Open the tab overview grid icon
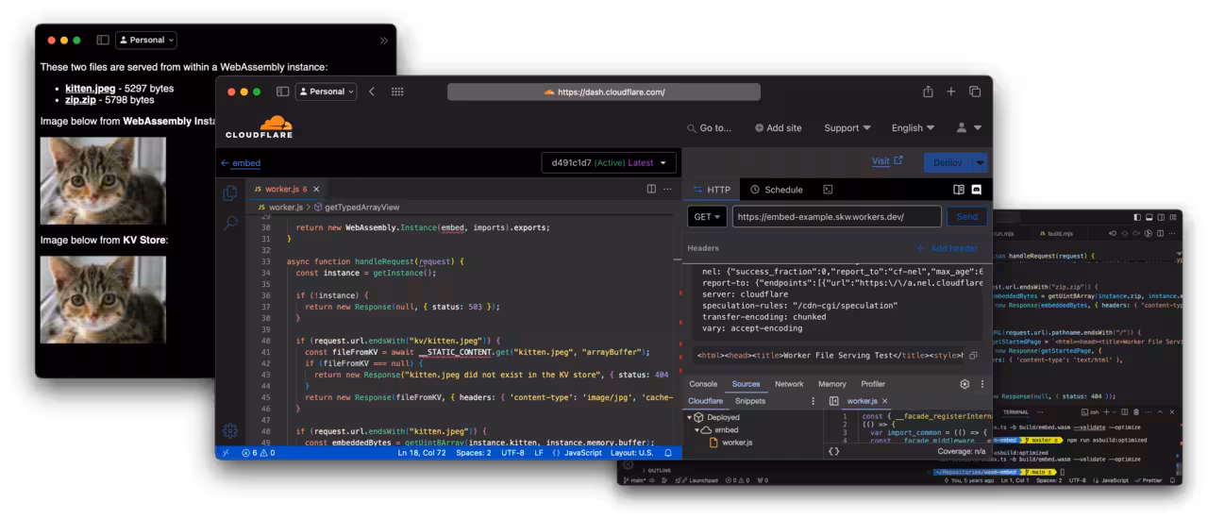Image resolution: width=1208 pixels, height=519 pixels. [x=397, y=92]
